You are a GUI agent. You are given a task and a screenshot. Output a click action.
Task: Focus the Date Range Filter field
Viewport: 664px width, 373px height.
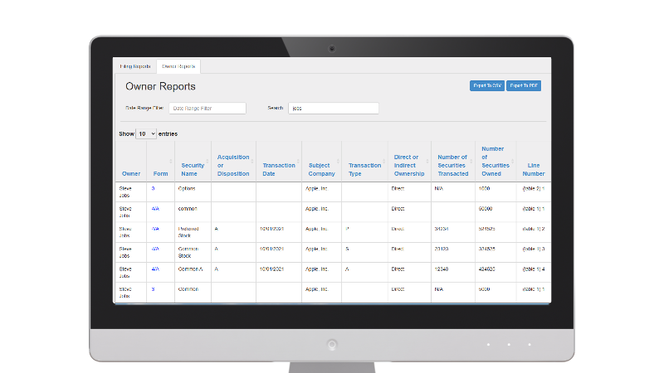click(x=207, y=108)
